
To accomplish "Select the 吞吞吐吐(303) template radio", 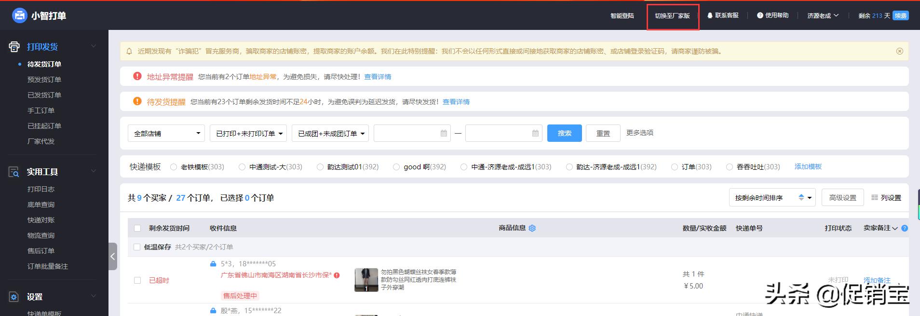I will coord(730,167).
